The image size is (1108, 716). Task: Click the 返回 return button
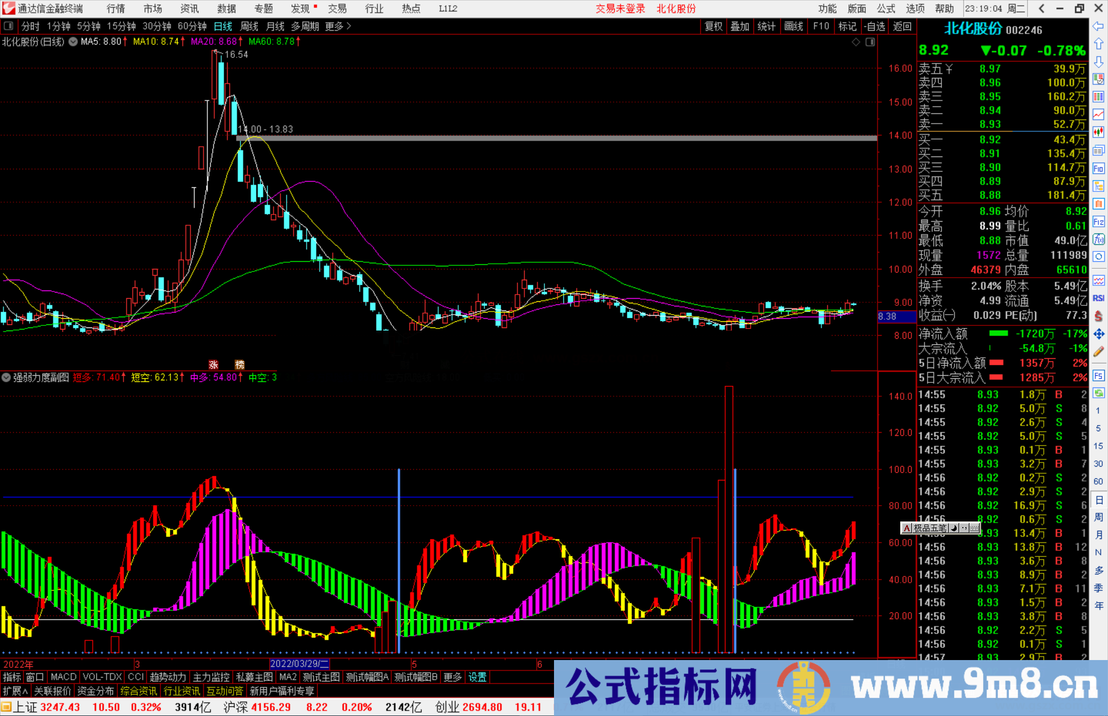[x=901, y=26]
